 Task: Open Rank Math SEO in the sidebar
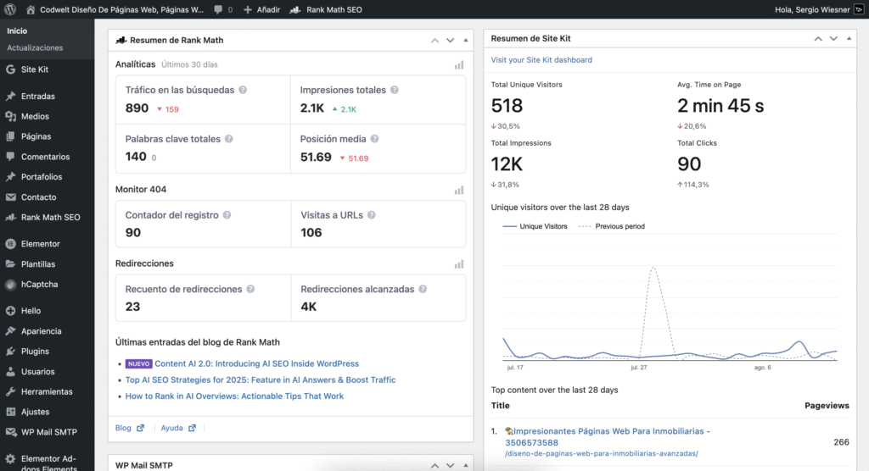pyautogui.click(x=50, y=218)
